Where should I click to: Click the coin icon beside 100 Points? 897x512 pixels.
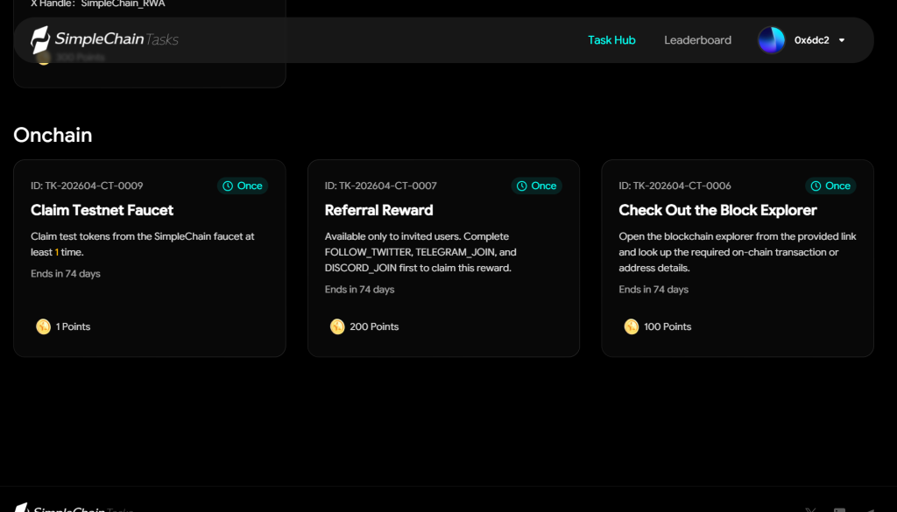[x=632, y=326]
